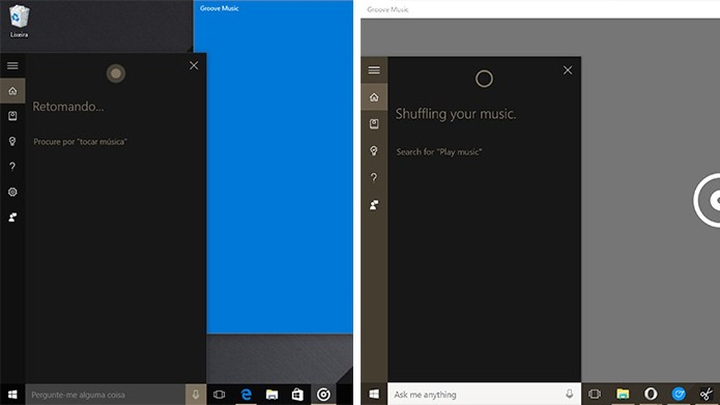
Task: Open Help question mark in English Cortana sidebar
Action: pyautogui.click(x=374, y=178)
